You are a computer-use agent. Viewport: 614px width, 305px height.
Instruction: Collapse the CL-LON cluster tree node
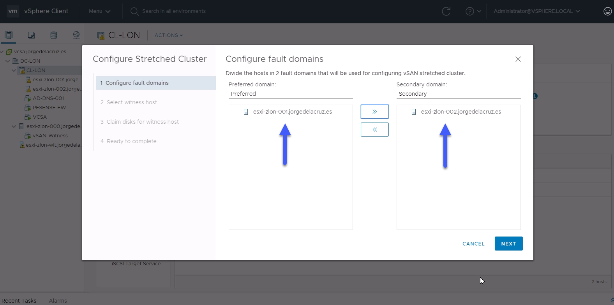(14, 70)
